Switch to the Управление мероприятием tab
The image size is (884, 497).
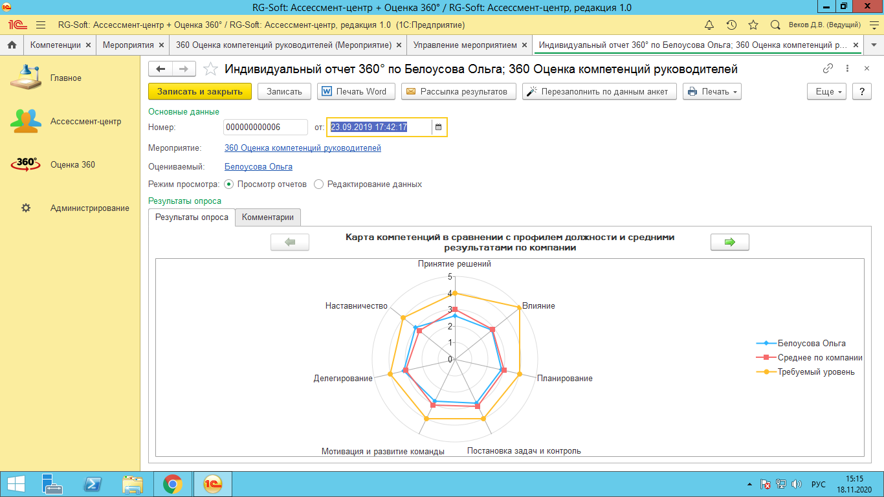(x=465, y=45)
